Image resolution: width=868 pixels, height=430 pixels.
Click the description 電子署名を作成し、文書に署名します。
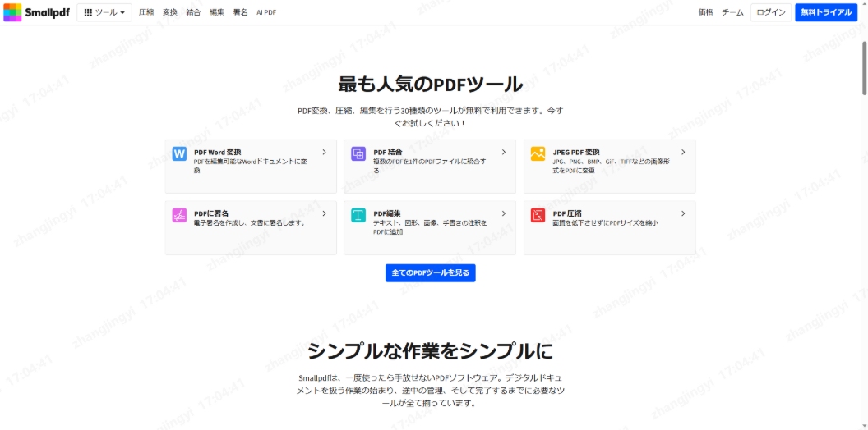[250, 222]
